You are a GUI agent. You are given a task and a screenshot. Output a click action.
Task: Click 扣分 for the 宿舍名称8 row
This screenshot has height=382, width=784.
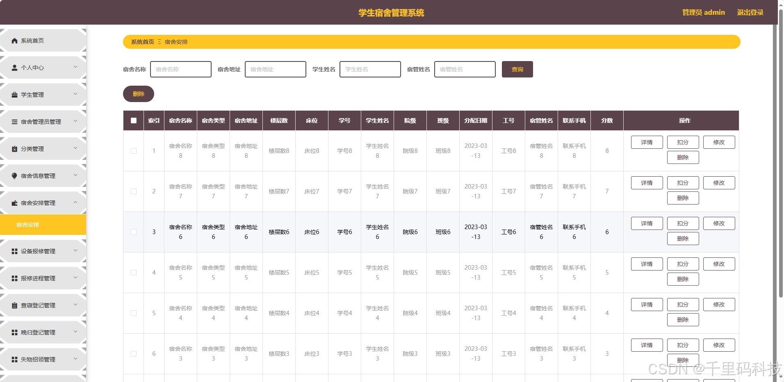click(x=683, y=142)
